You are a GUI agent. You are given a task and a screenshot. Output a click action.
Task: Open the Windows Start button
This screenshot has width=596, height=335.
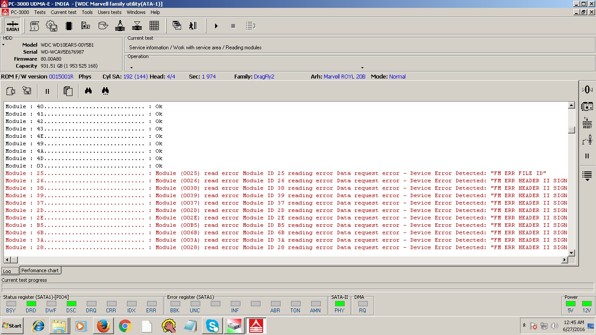[12, 326]
